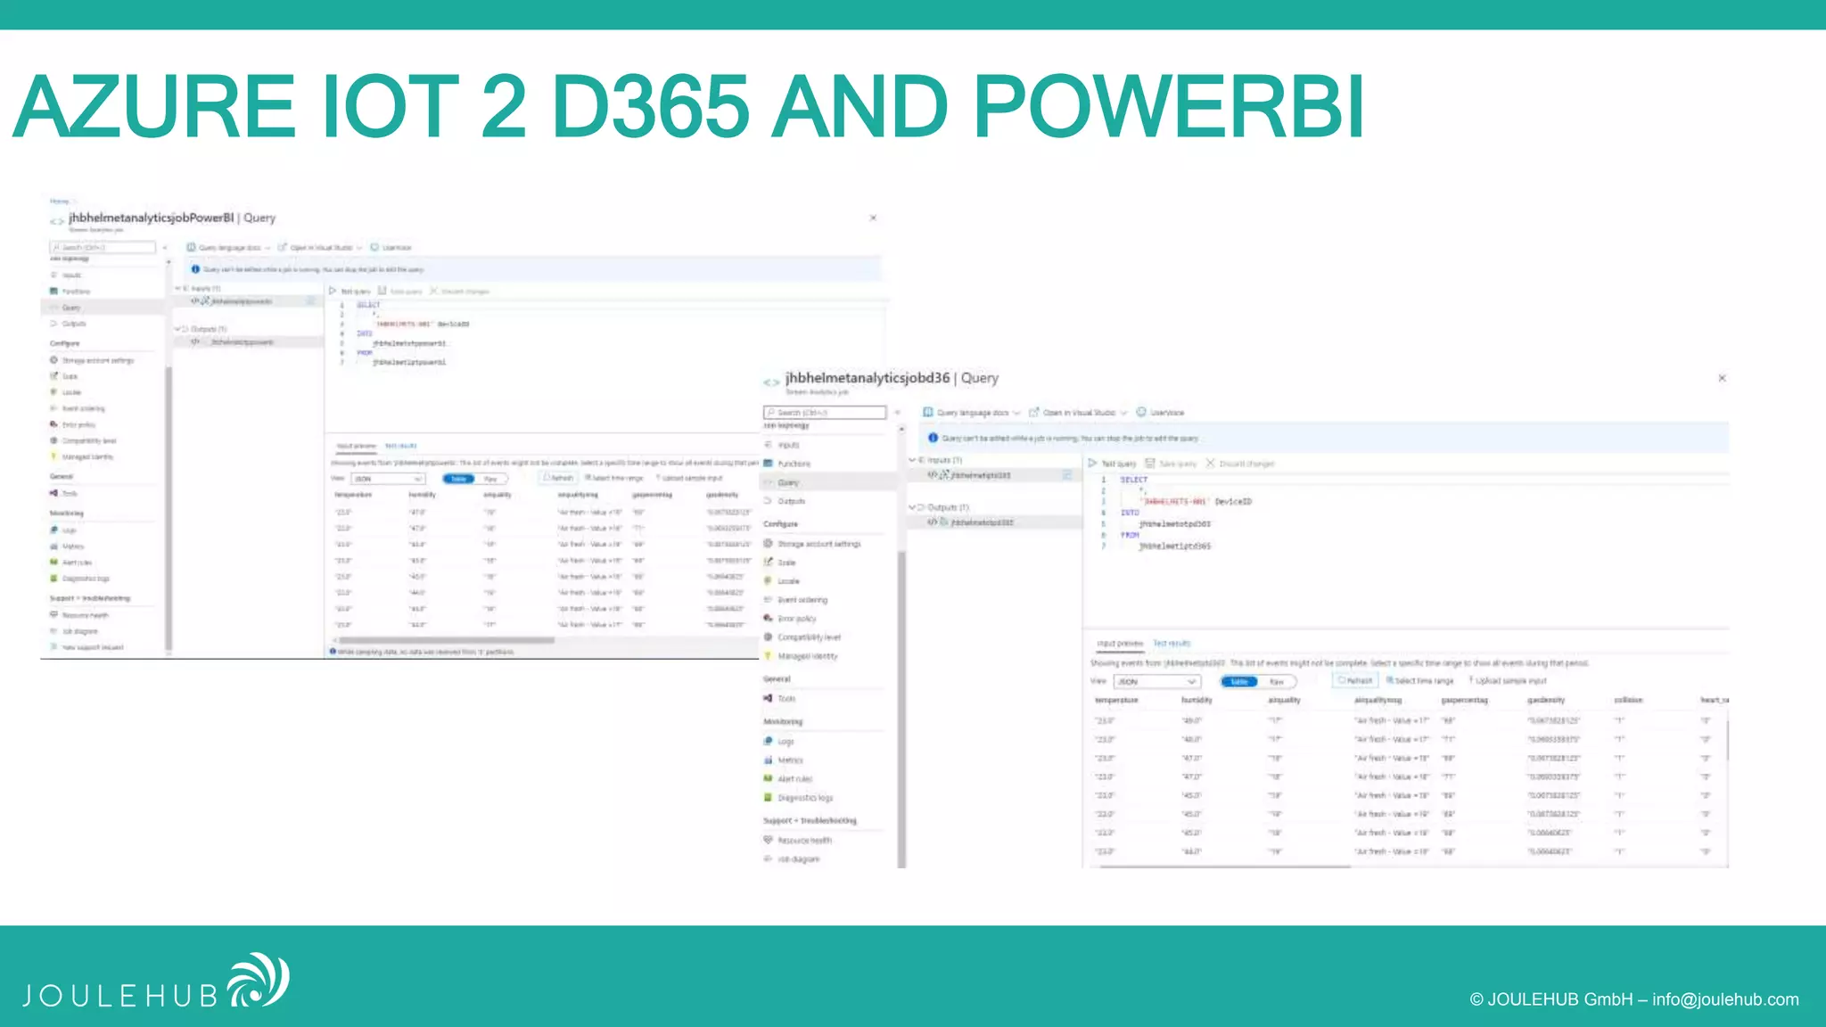
Task: Click Save query in jobd36 window
Action: point(1171,464)
